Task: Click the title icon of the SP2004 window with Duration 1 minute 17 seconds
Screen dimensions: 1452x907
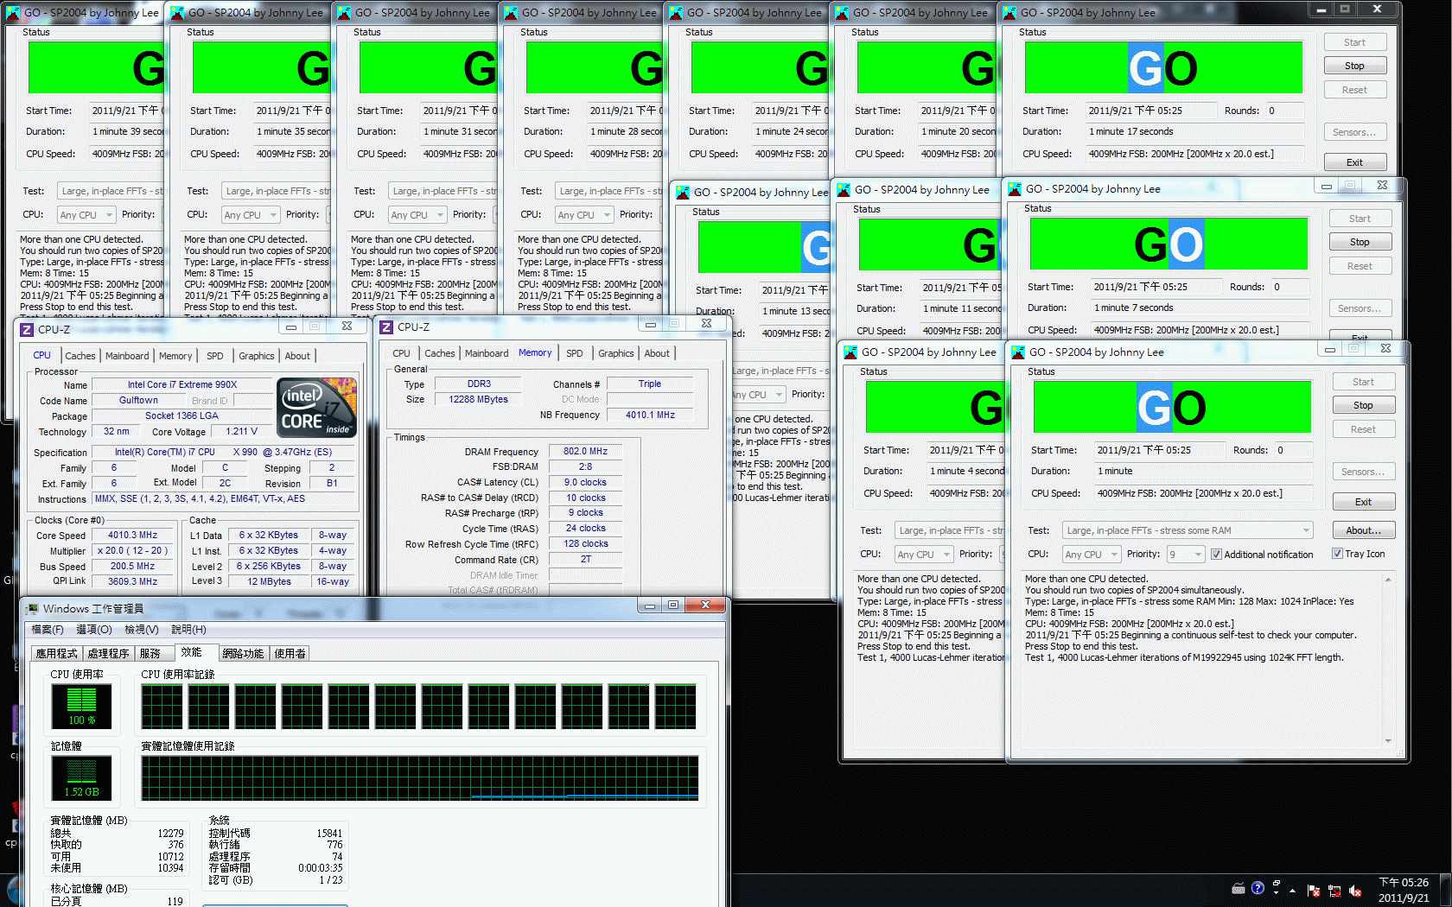Action: click(x=1009, y=13)
